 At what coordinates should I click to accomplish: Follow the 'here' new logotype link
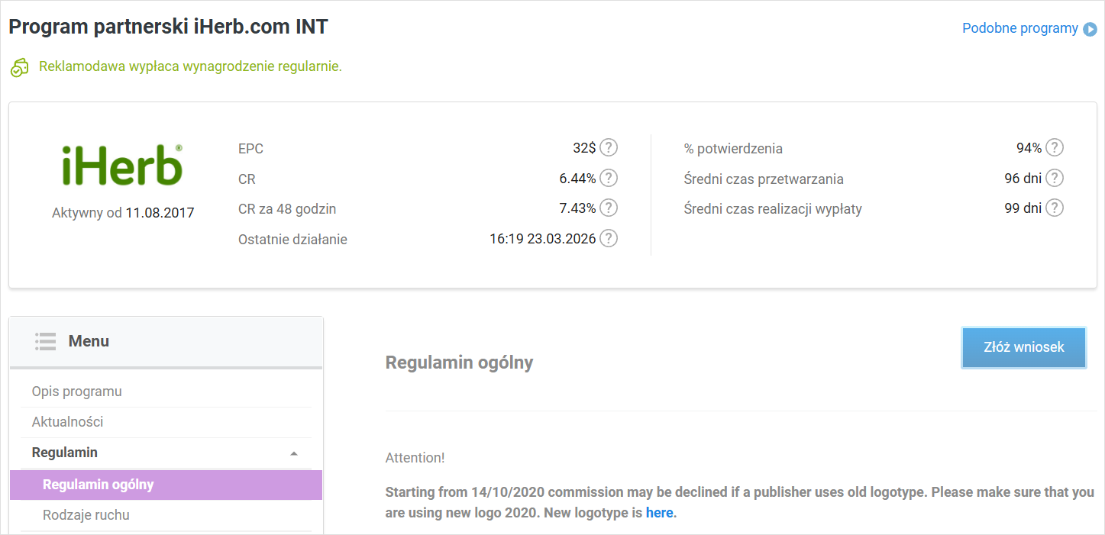[659, 513]
